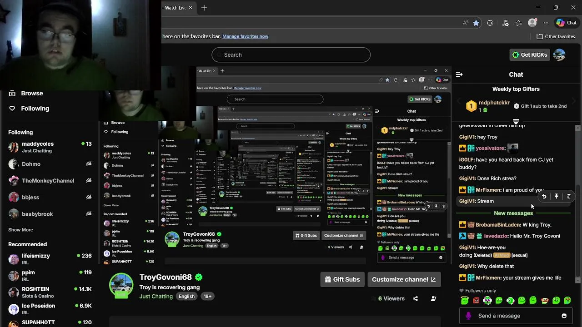Click the Browse icon in the sidebar
The width and height of the screenshot is (582, 327).
coord(12,93)
